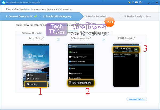Select step '1. Connect Device to PC'
The image size is (160, 110).
point(19,17)
